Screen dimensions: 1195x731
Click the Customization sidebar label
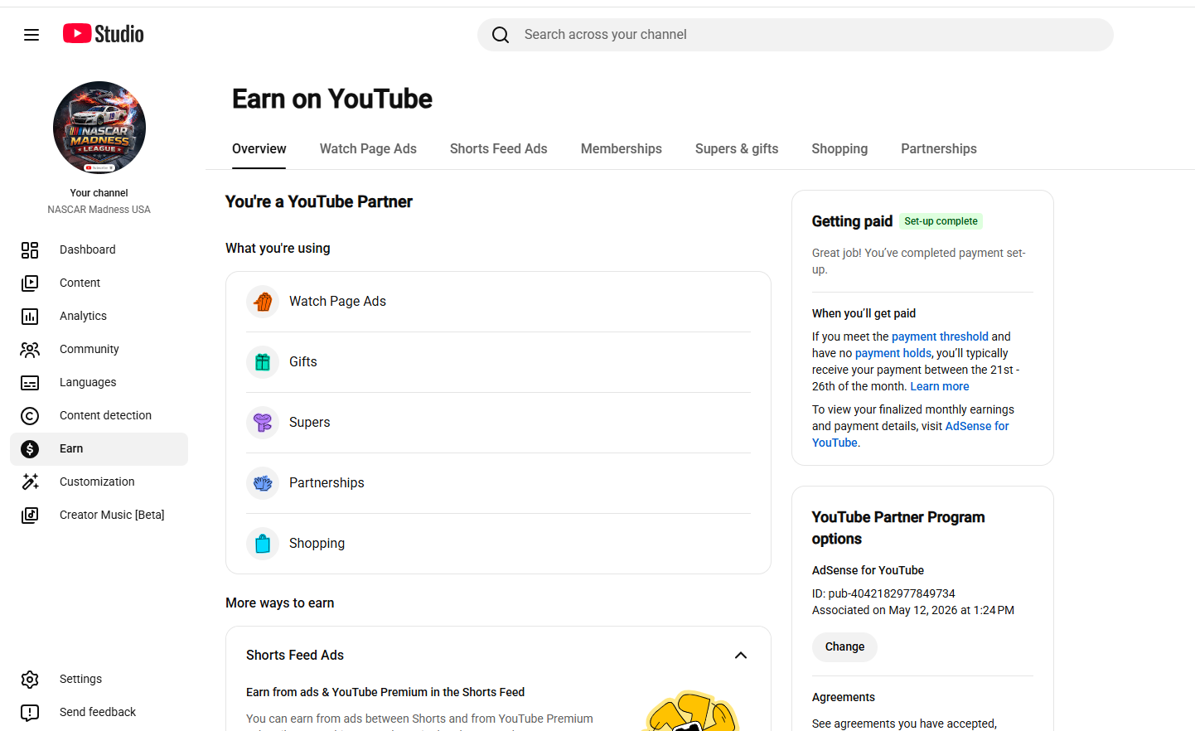pos(97,482)
